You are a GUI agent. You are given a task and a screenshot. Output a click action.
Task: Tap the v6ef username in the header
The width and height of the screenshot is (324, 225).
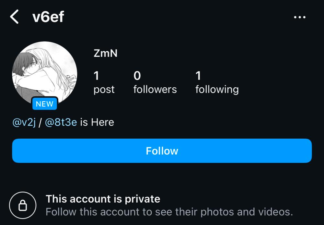(x=48, y=17)
